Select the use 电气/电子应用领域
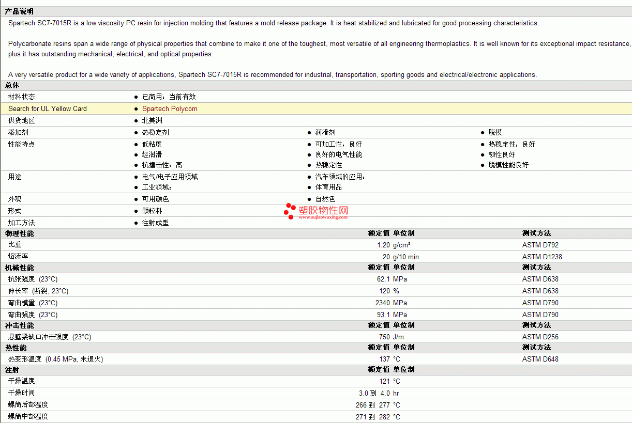This screenshot has height=423, width=632. (170, 177)
